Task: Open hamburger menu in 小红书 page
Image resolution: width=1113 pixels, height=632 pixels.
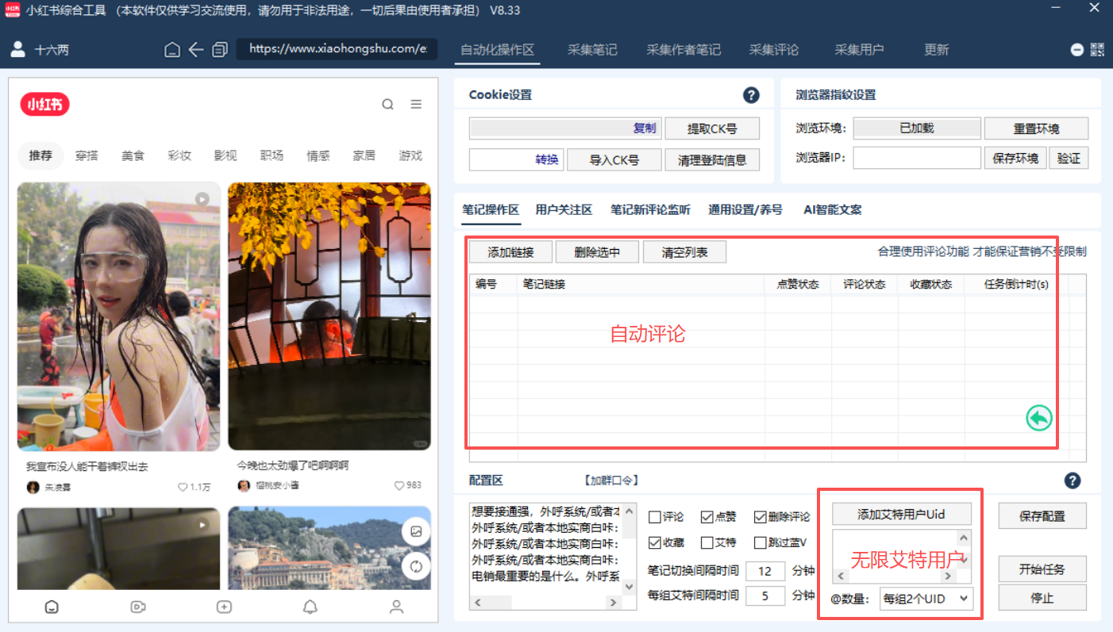Action: pos(416,104)
